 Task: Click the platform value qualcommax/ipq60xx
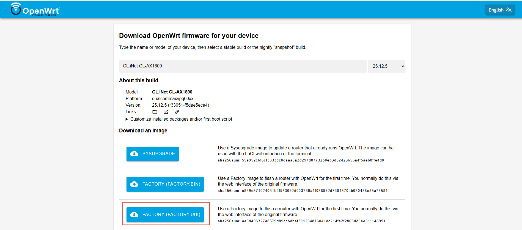(x=173, y=99)
